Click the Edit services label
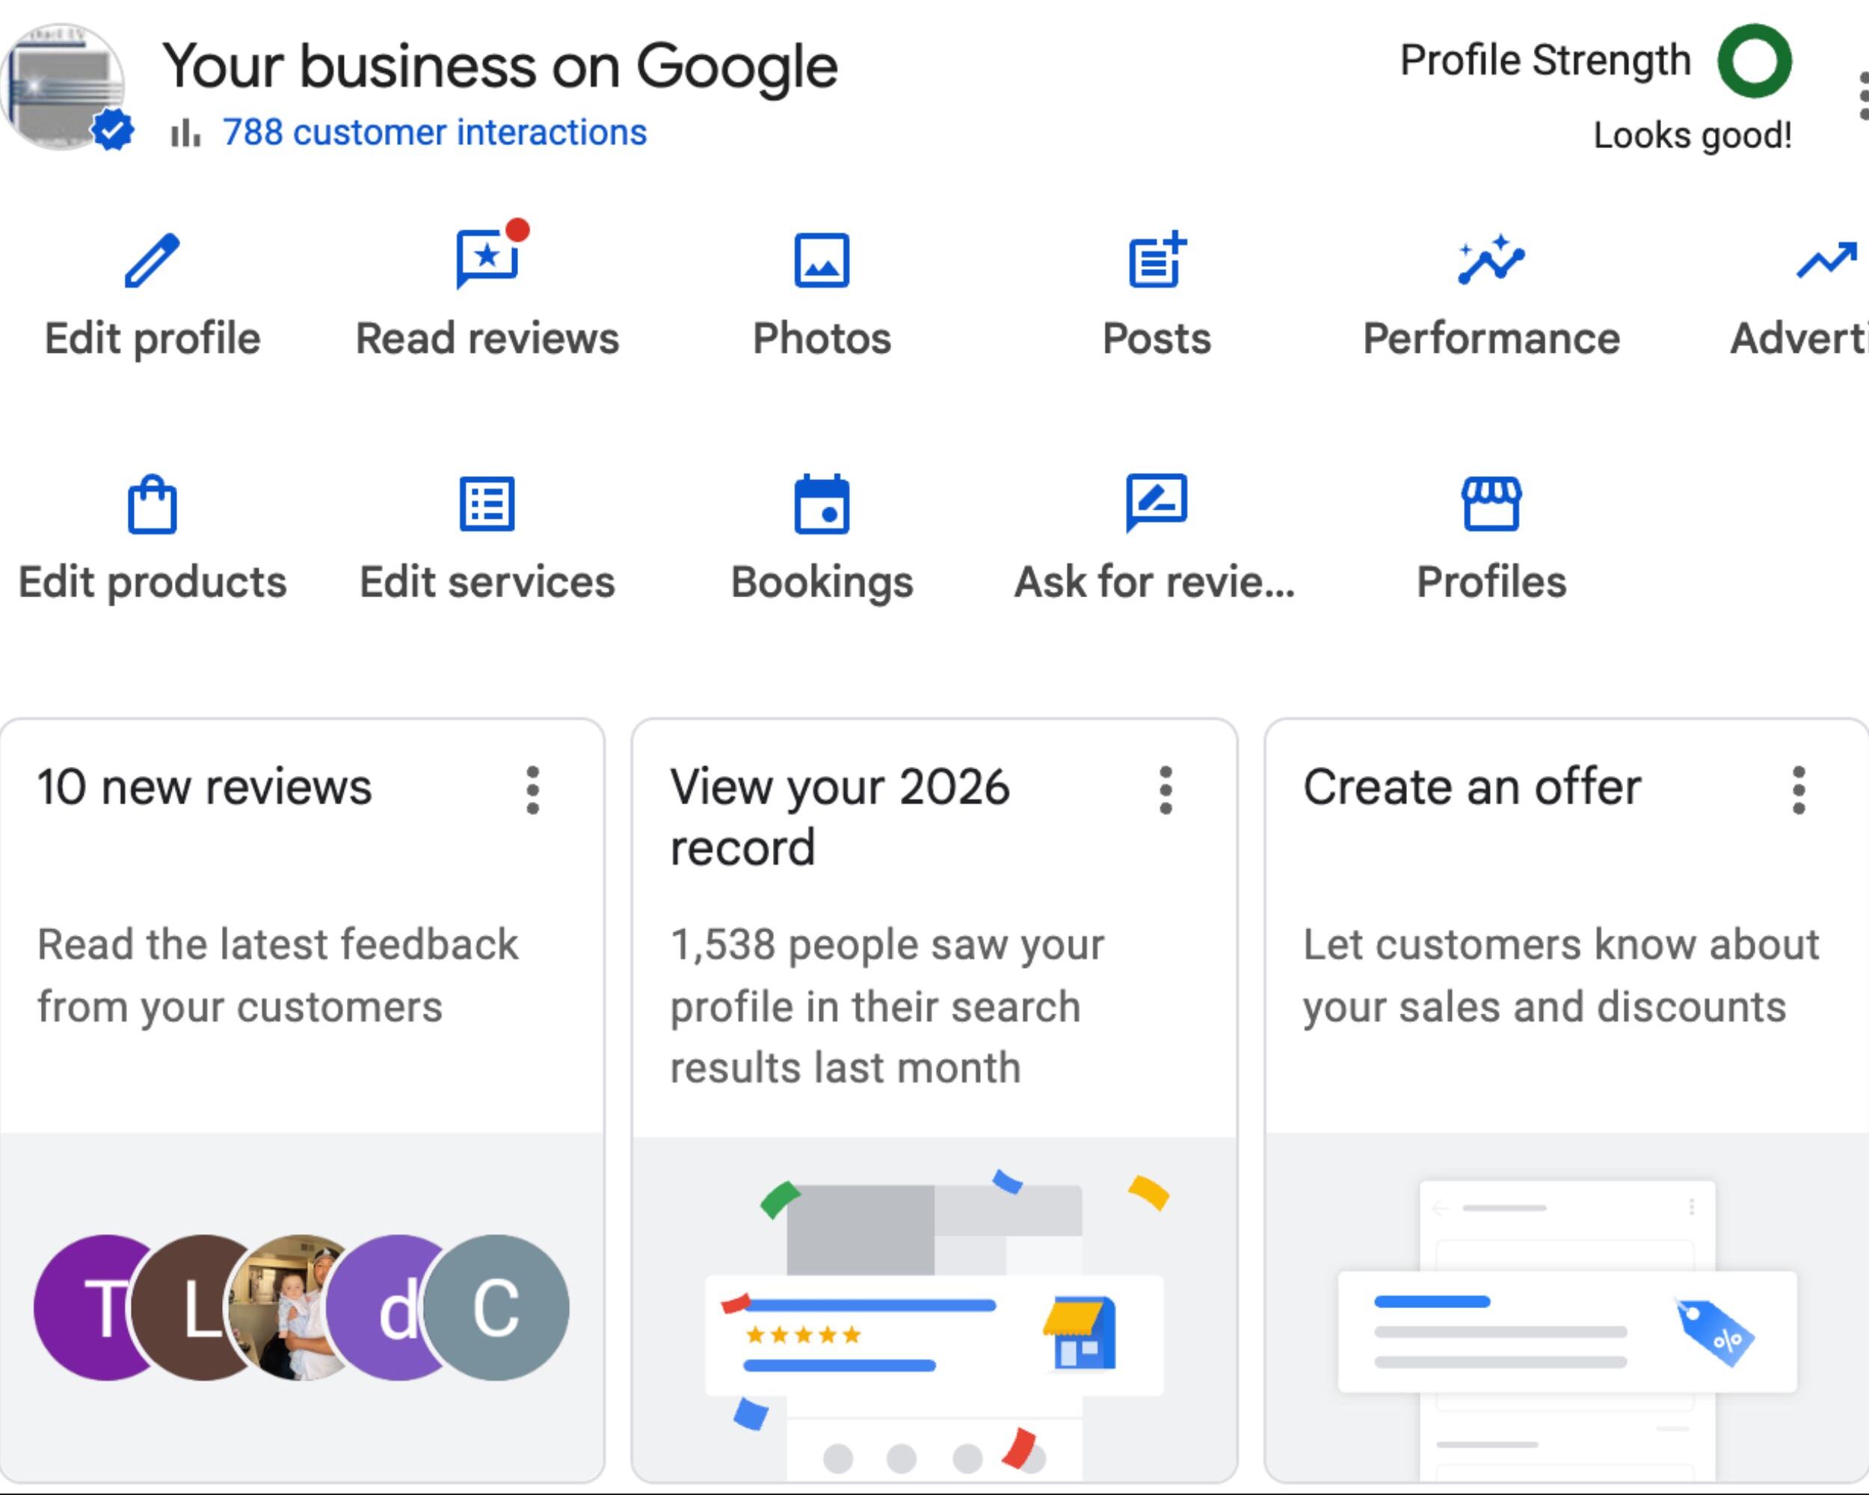Screen dimensions: 1869x1495 487,582
